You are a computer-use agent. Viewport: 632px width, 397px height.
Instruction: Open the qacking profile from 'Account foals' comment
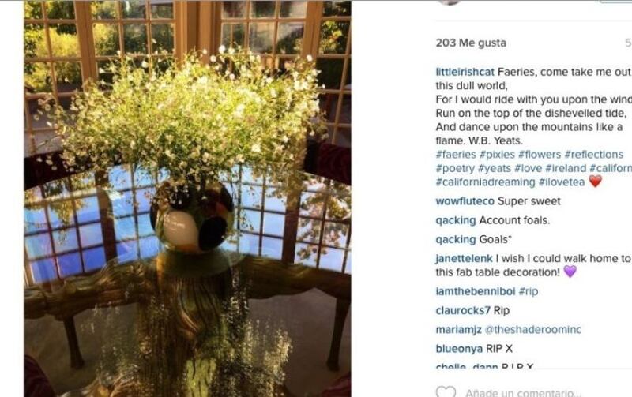[456, 221]
